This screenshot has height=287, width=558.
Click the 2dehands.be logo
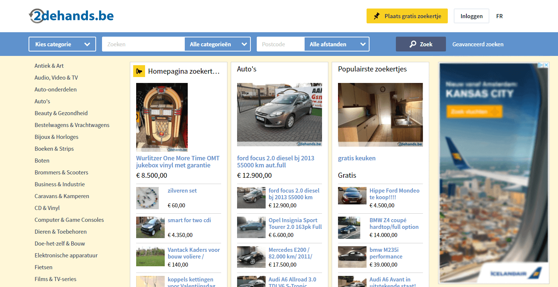coord(71,16)
